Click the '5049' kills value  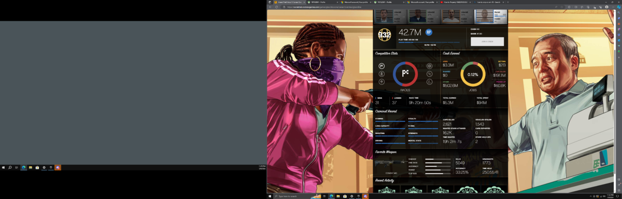pyautogui.click(x=460, y=163)
